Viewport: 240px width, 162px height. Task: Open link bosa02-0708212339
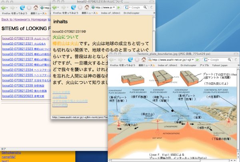tap(23, 86)
